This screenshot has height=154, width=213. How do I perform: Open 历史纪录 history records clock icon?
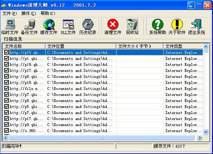pyautogui.click(x=88, y=27)
